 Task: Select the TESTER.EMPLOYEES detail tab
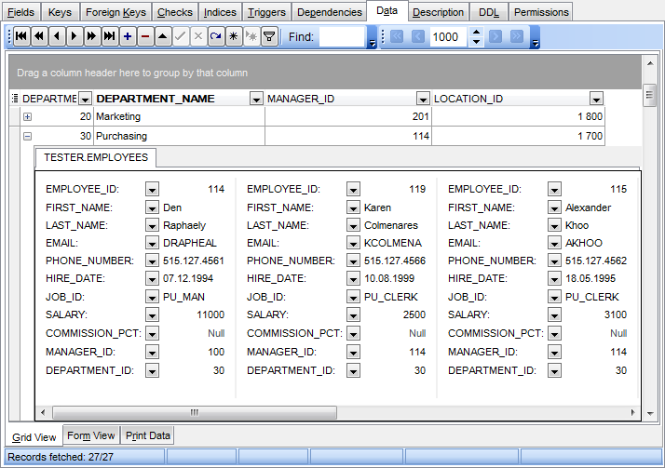[96, 158]
